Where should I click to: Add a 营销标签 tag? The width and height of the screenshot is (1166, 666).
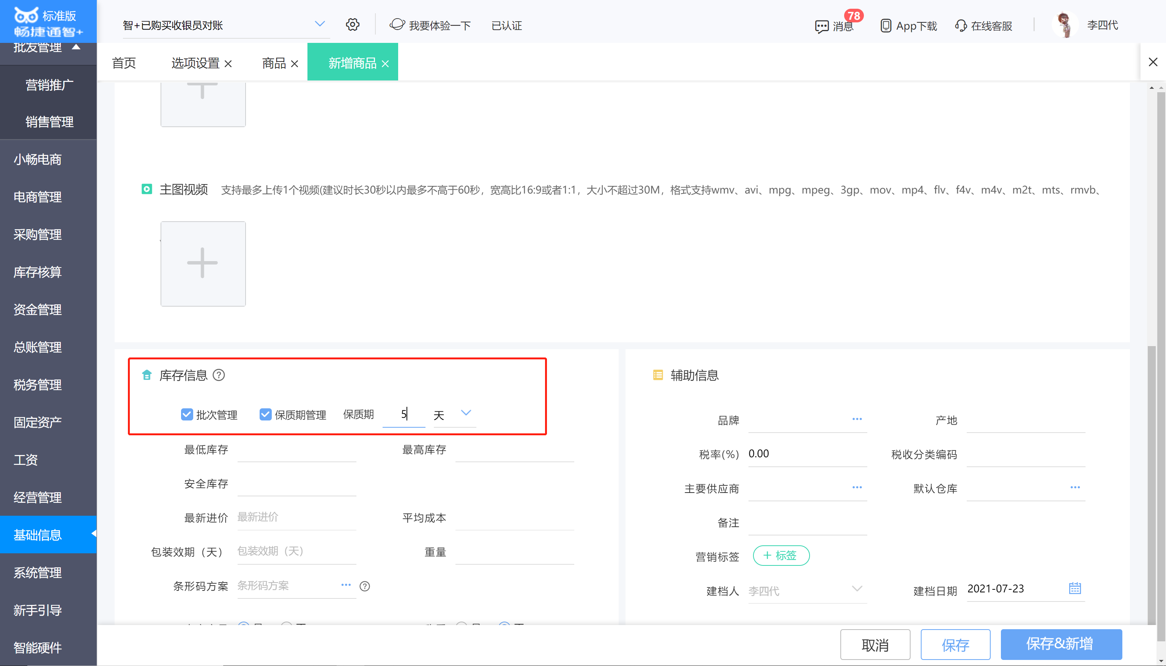pyautogui.click(x=781, y=555)
